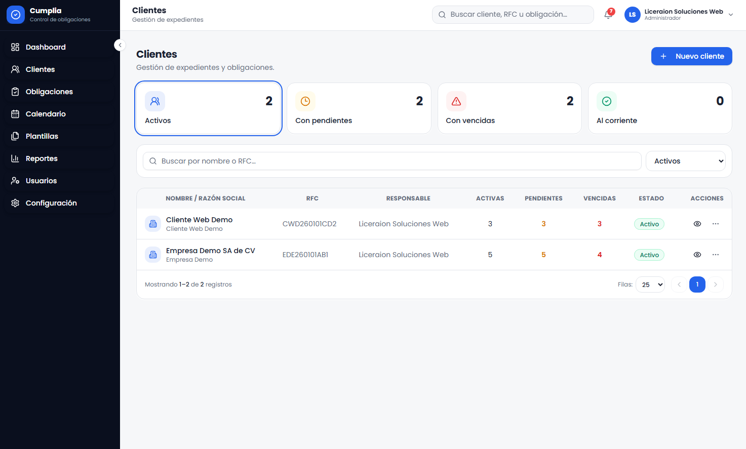
Task: Filter by the Al corriente card
Action: (x=660, y=108)
